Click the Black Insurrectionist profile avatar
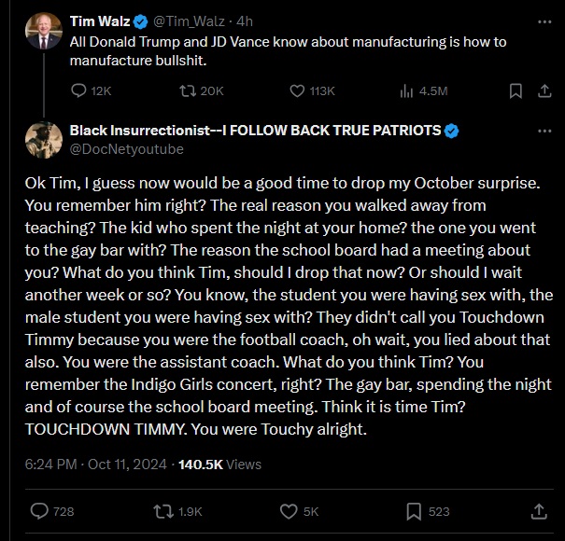This screenshot has height=541, width=565. [44, 140]
